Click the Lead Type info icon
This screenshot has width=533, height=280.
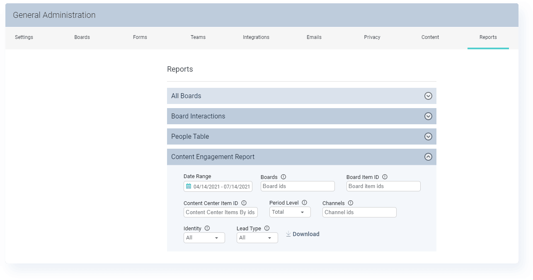point(266,228)
